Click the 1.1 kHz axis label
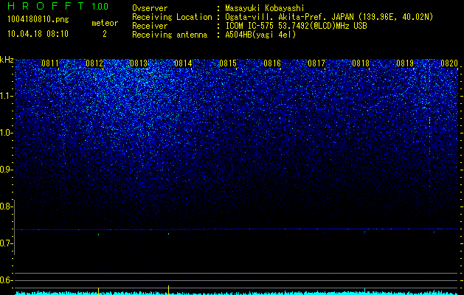Viewport: 464px width, 295px height. click(x=5, y=96)
